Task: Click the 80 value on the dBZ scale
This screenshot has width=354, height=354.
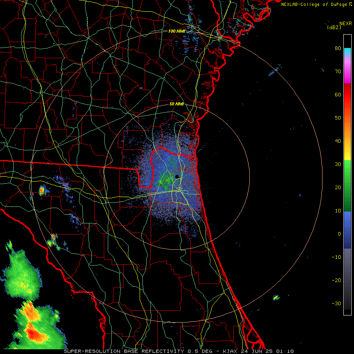Action: click(338, 48)
